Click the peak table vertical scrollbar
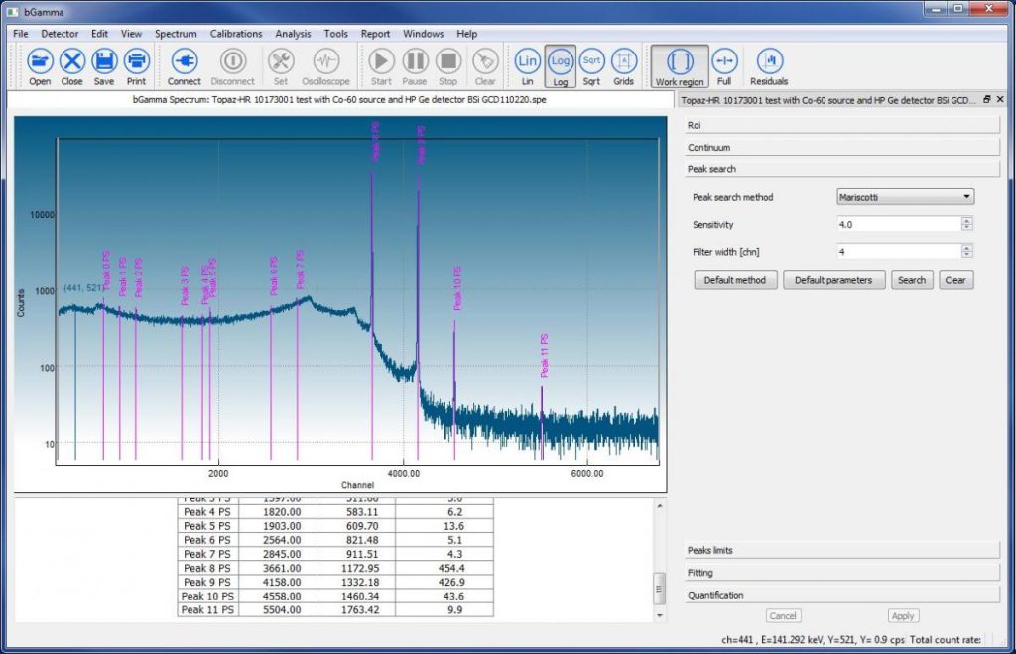Image resolution: width=1016 pixels, height=654 pixels. (x=659, y=589)
